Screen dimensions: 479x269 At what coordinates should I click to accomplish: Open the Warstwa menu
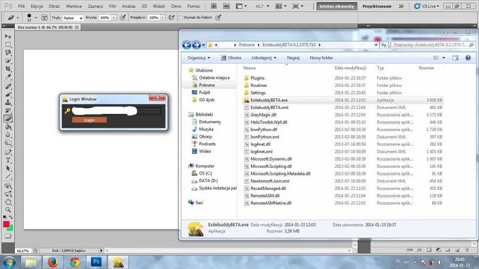(x=74, y=6)
